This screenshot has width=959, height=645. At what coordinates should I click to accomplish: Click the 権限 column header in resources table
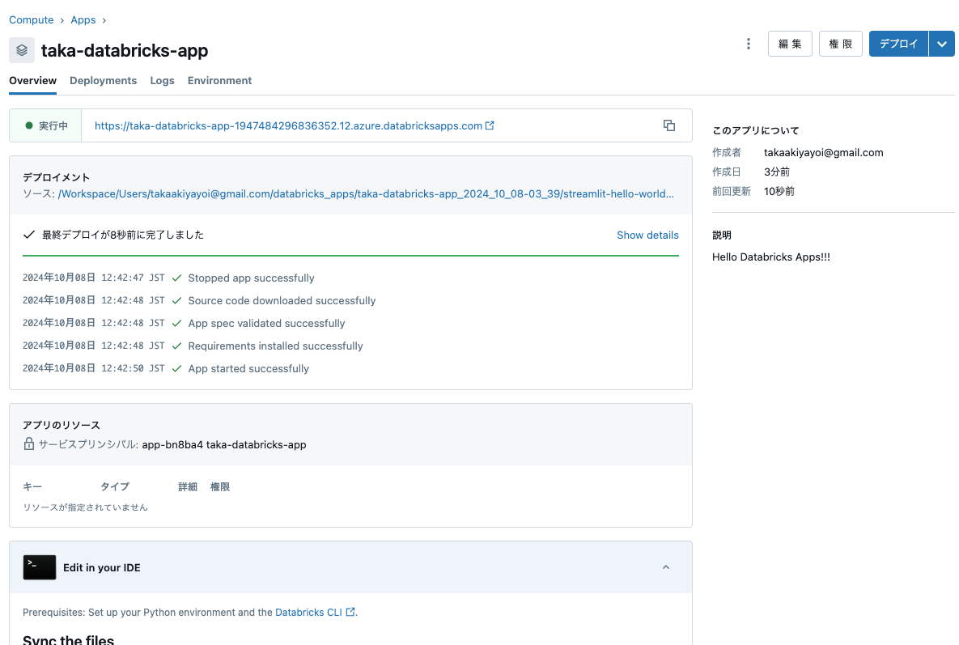[x=220, y=486]
